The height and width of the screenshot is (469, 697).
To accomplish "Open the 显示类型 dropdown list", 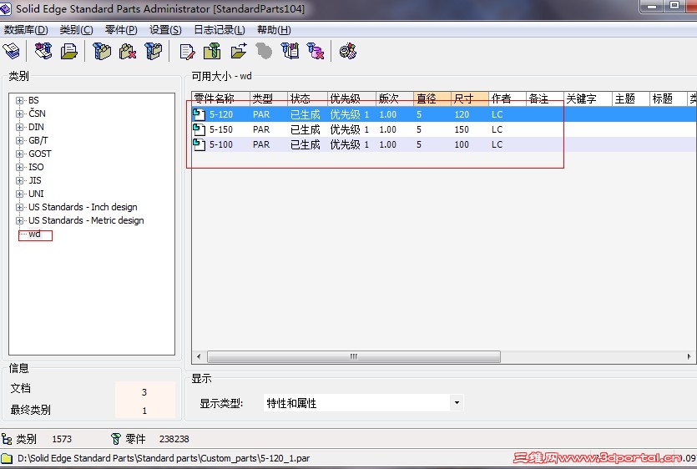I will click(457, 403).
